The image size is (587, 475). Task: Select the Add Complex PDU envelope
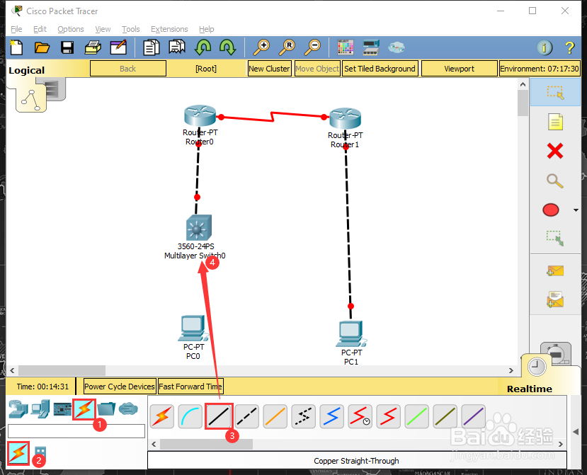[x=555, y=299]
